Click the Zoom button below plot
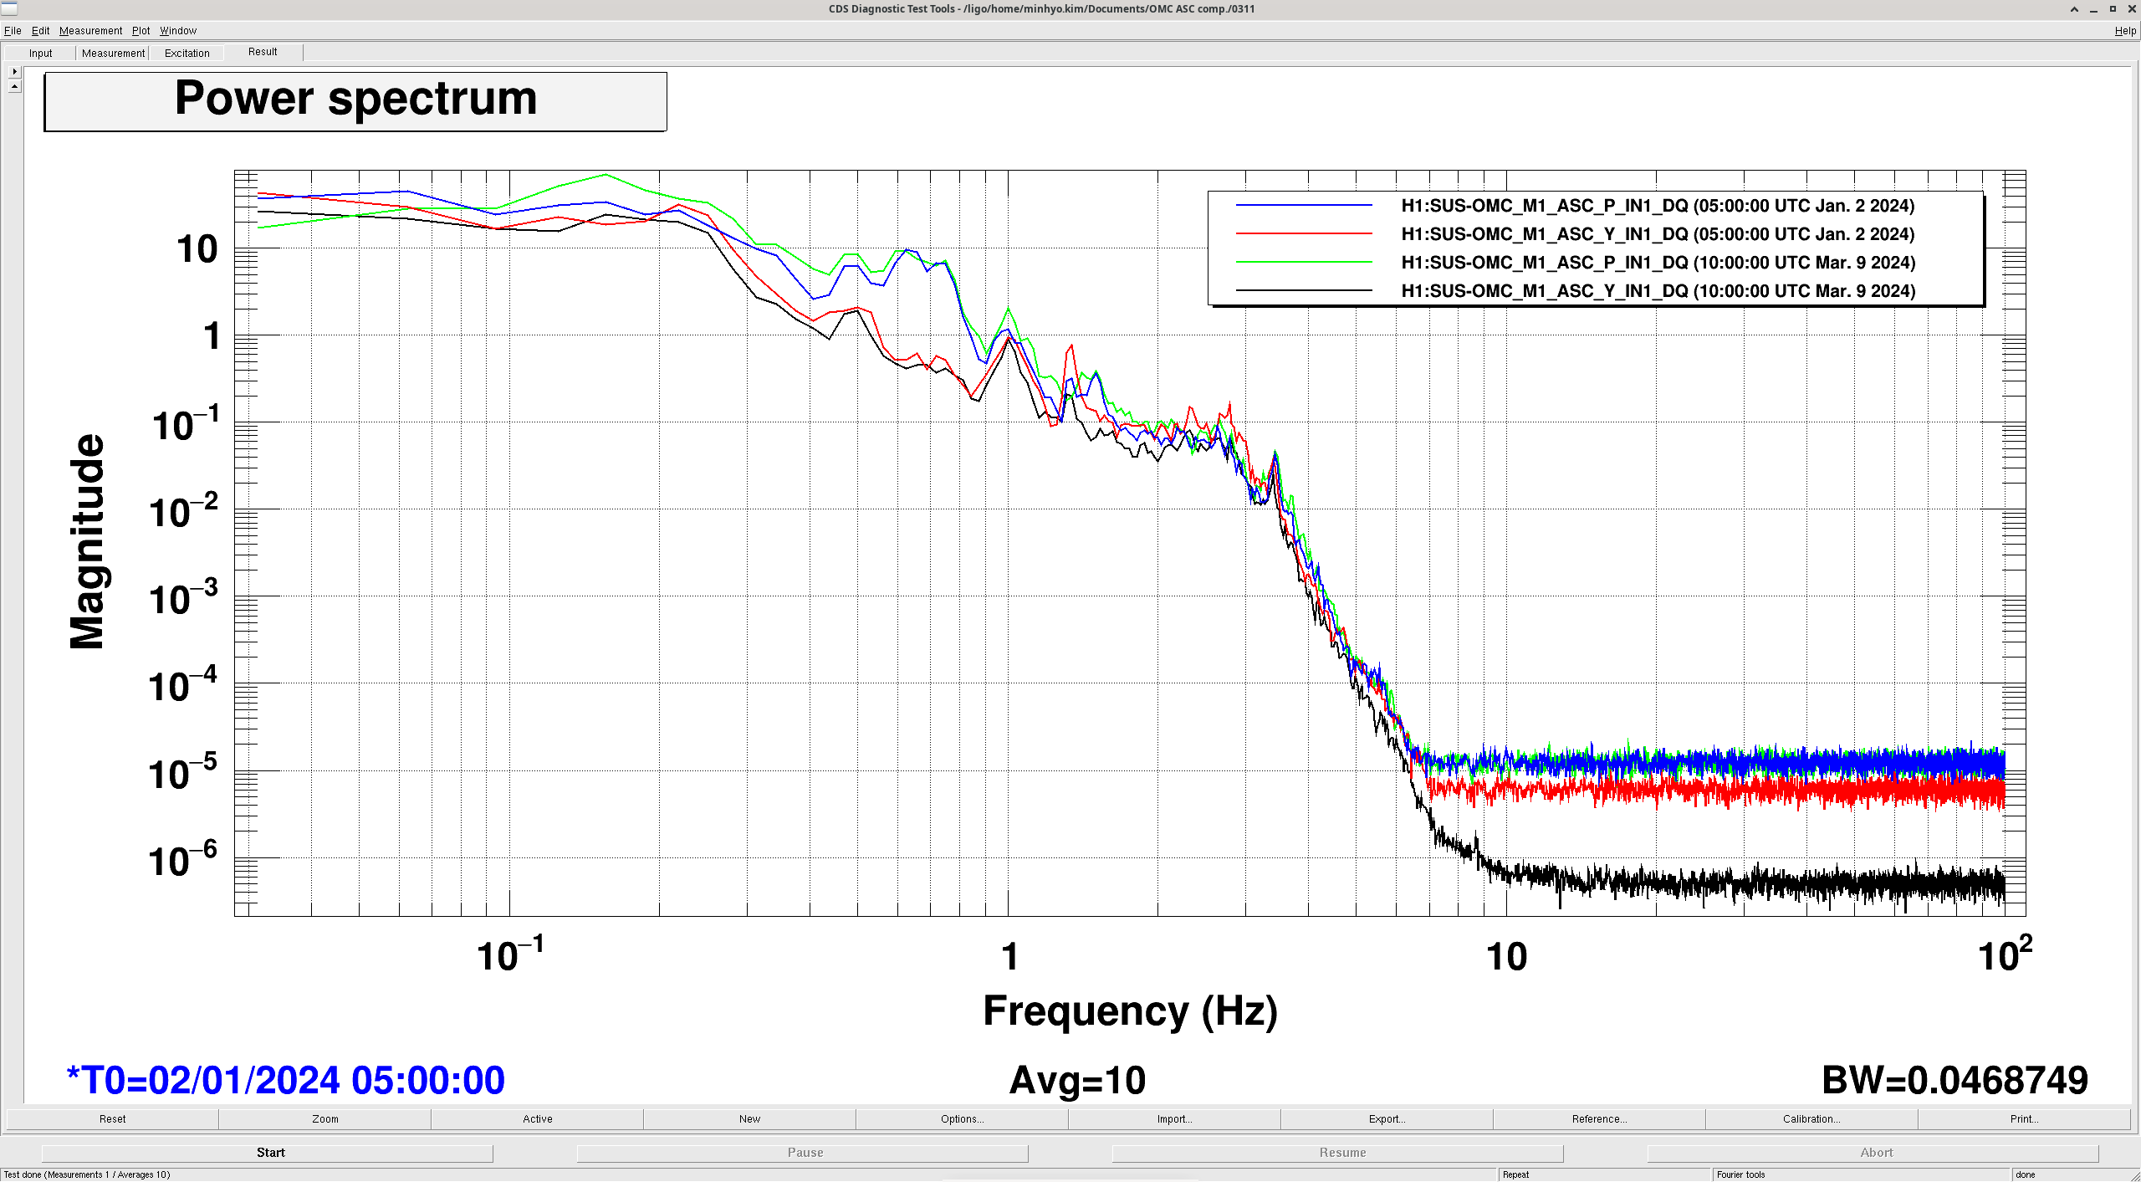The image size is (2141, 1182). point(325,1119)
